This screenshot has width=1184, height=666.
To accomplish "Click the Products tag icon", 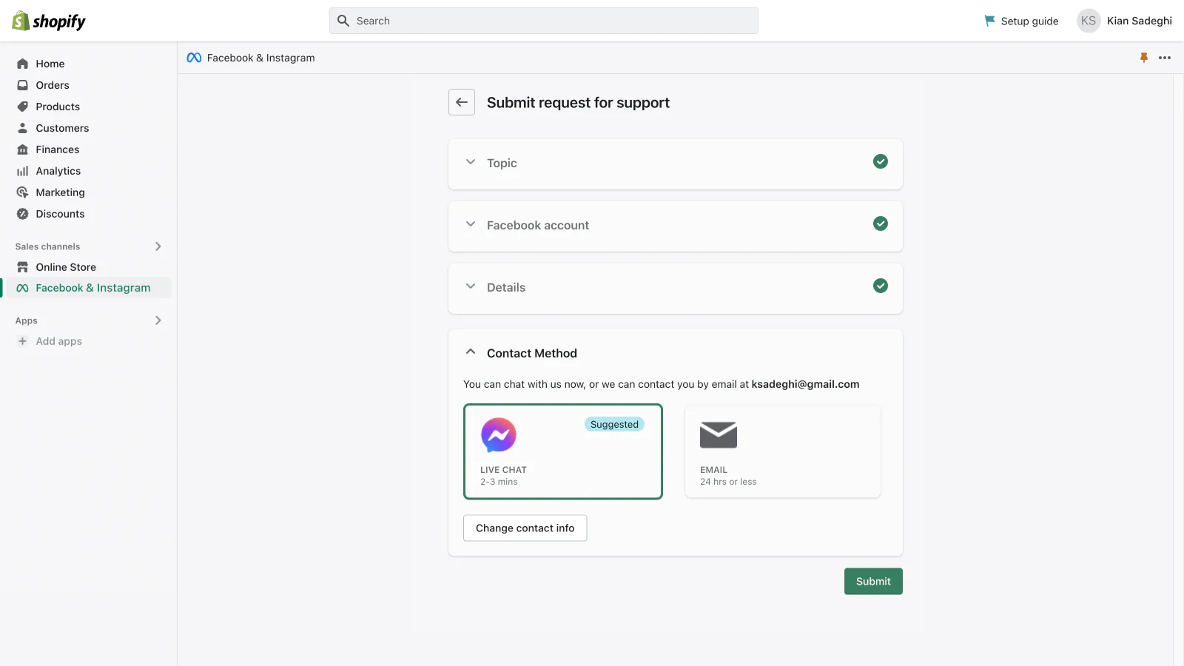I will coord(23,107).
